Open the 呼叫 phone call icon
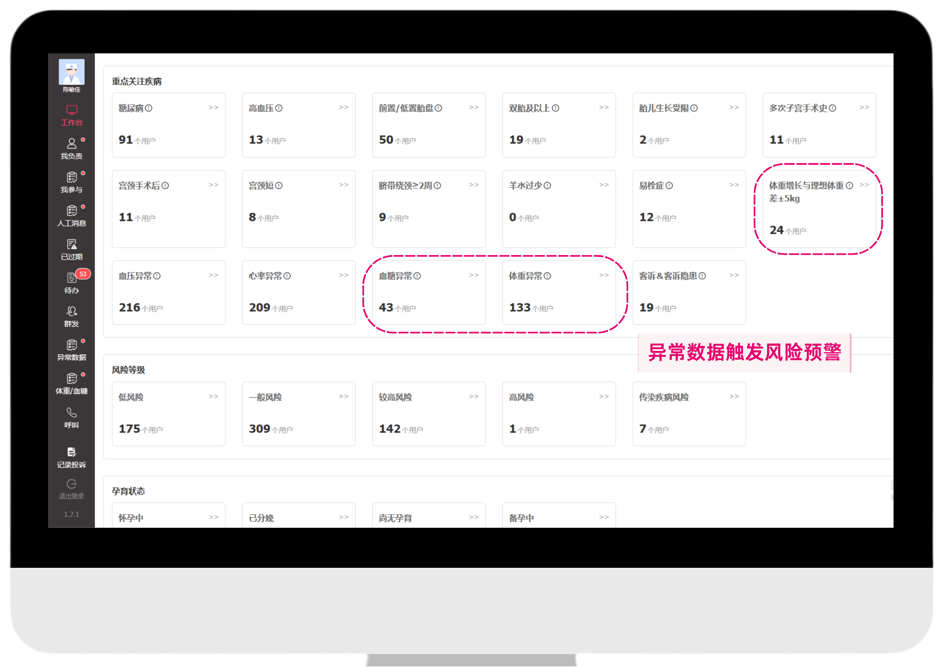944x667 pixels. coord(71,413)
